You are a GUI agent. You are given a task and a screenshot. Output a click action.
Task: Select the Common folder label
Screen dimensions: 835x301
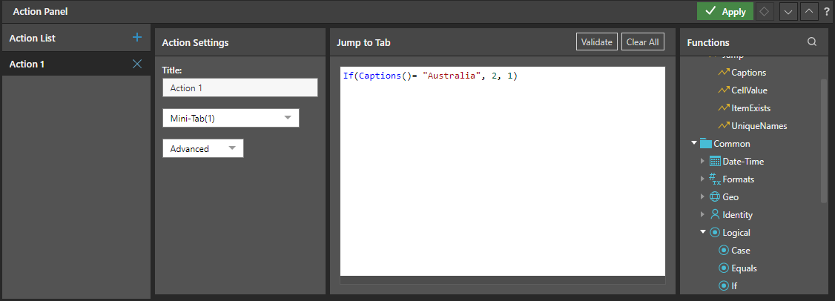tap(732, 143)
